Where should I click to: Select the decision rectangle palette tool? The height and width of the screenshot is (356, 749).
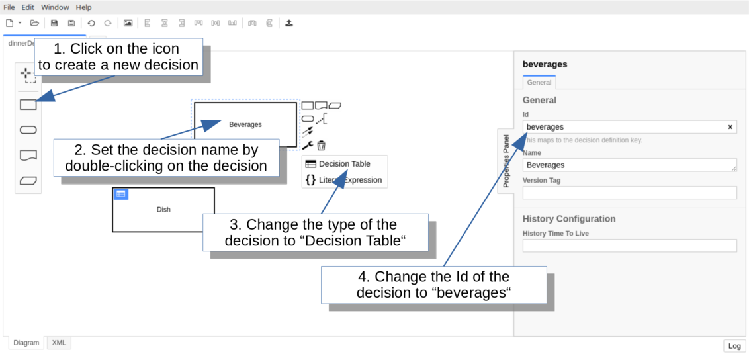(28, 105)
